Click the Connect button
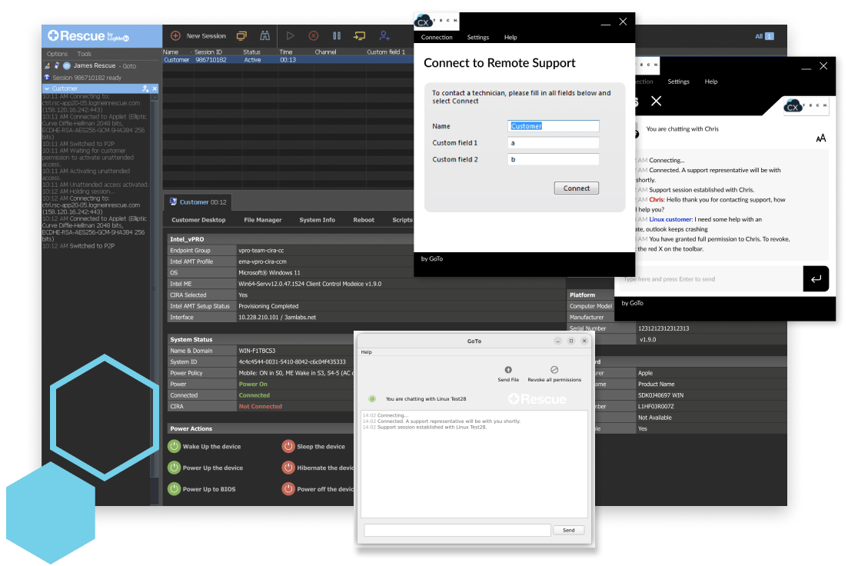The image size is (858, 566). (576, 188)
